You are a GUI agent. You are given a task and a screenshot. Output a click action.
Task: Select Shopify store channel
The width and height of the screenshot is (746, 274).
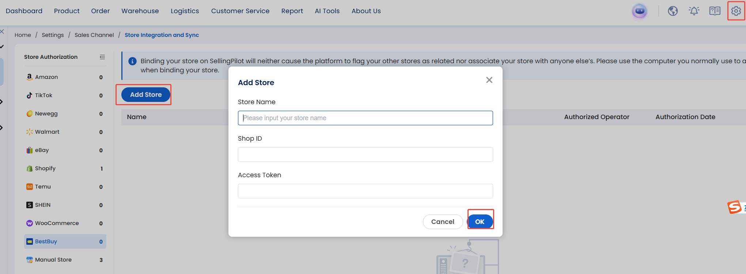pos(45,168)
